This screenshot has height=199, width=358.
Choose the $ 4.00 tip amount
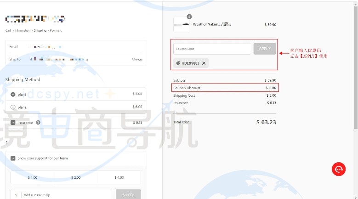pos(119,177)
